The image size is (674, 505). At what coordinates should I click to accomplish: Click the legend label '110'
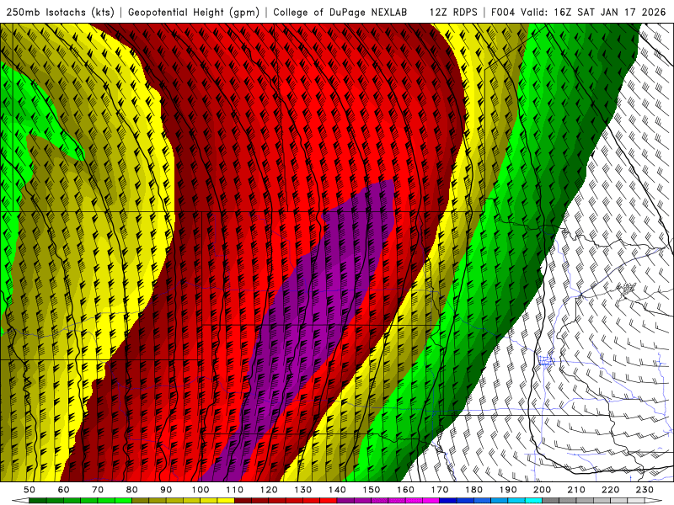[x=235, y=490]
